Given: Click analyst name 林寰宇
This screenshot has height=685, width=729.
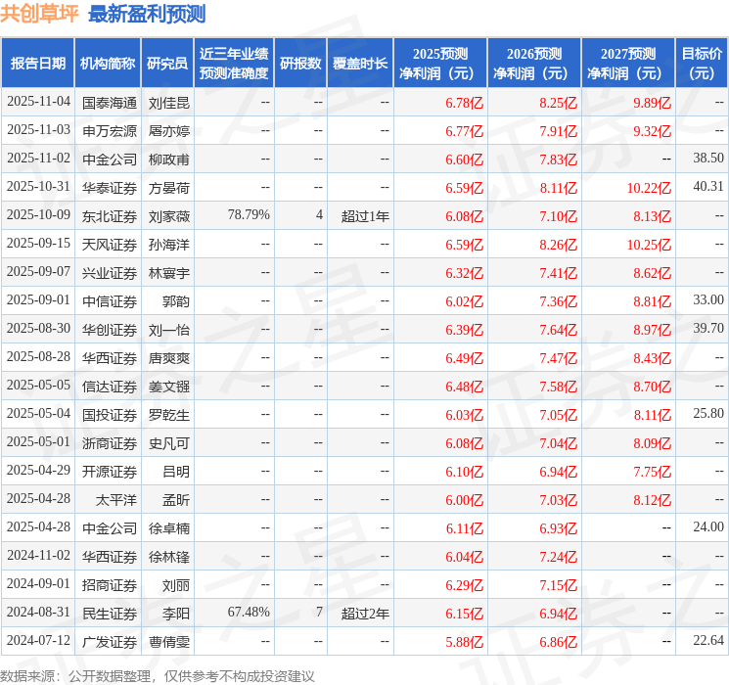Looking at the screenshot, I should click(x=169, y=273).
